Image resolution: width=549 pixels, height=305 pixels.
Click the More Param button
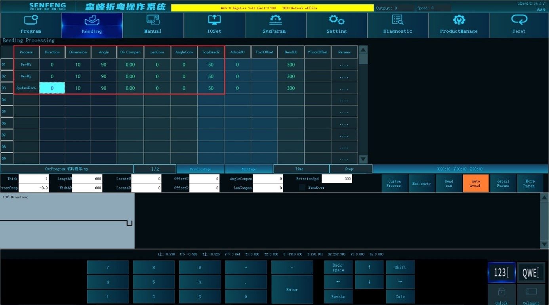tap(530, 184)
